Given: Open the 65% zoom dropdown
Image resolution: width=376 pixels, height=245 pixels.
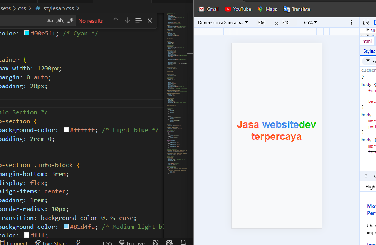Looking at the screenshot, I should coord(311,23).
